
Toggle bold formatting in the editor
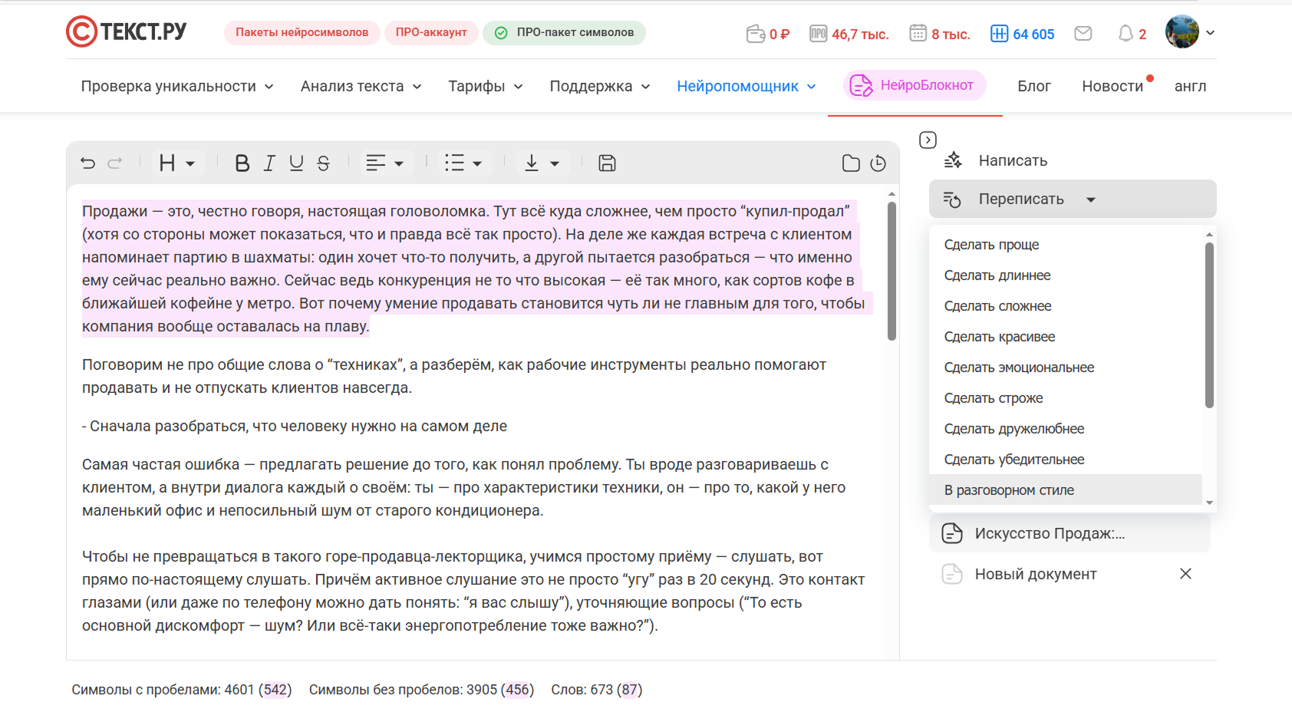242,163
